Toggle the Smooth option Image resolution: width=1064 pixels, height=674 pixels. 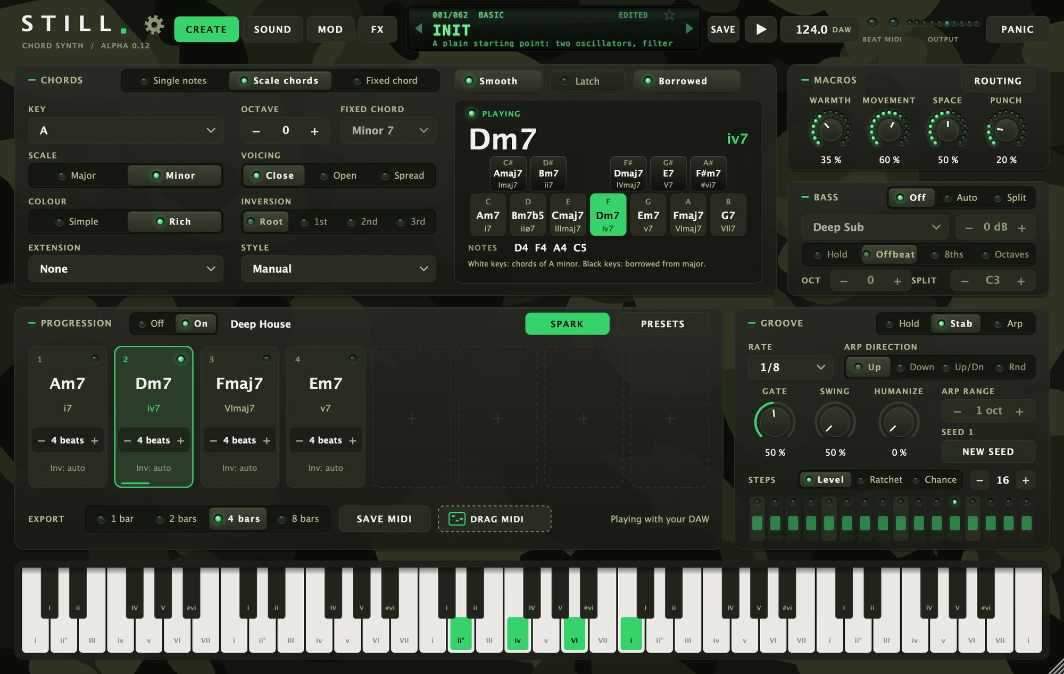pos(498,81)
